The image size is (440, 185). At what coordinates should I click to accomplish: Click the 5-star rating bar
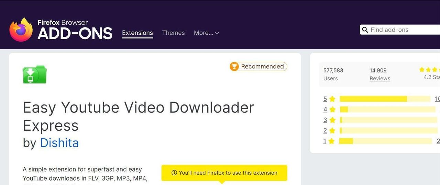pyautogui.click(x=385, y=99)
